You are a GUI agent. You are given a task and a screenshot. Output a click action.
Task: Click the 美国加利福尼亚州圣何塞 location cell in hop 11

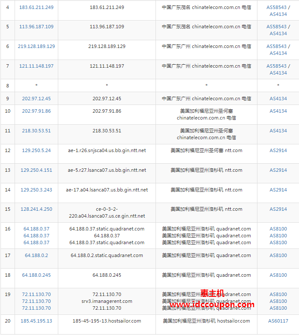click(206, 134)
